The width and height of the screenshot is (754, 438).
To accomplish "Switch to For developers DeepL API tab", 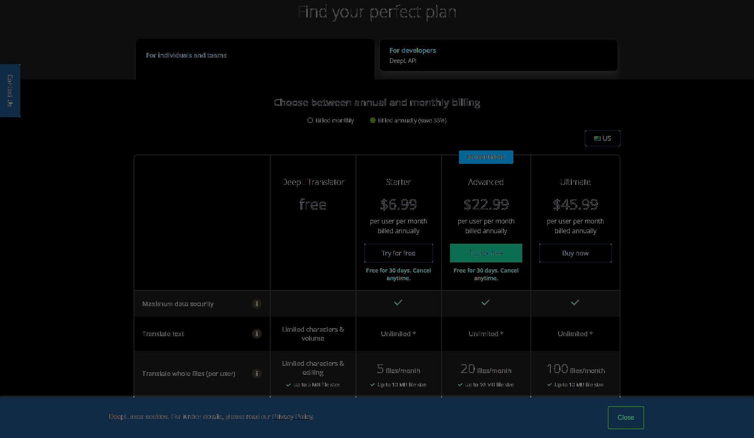I will tap(498, 55).
